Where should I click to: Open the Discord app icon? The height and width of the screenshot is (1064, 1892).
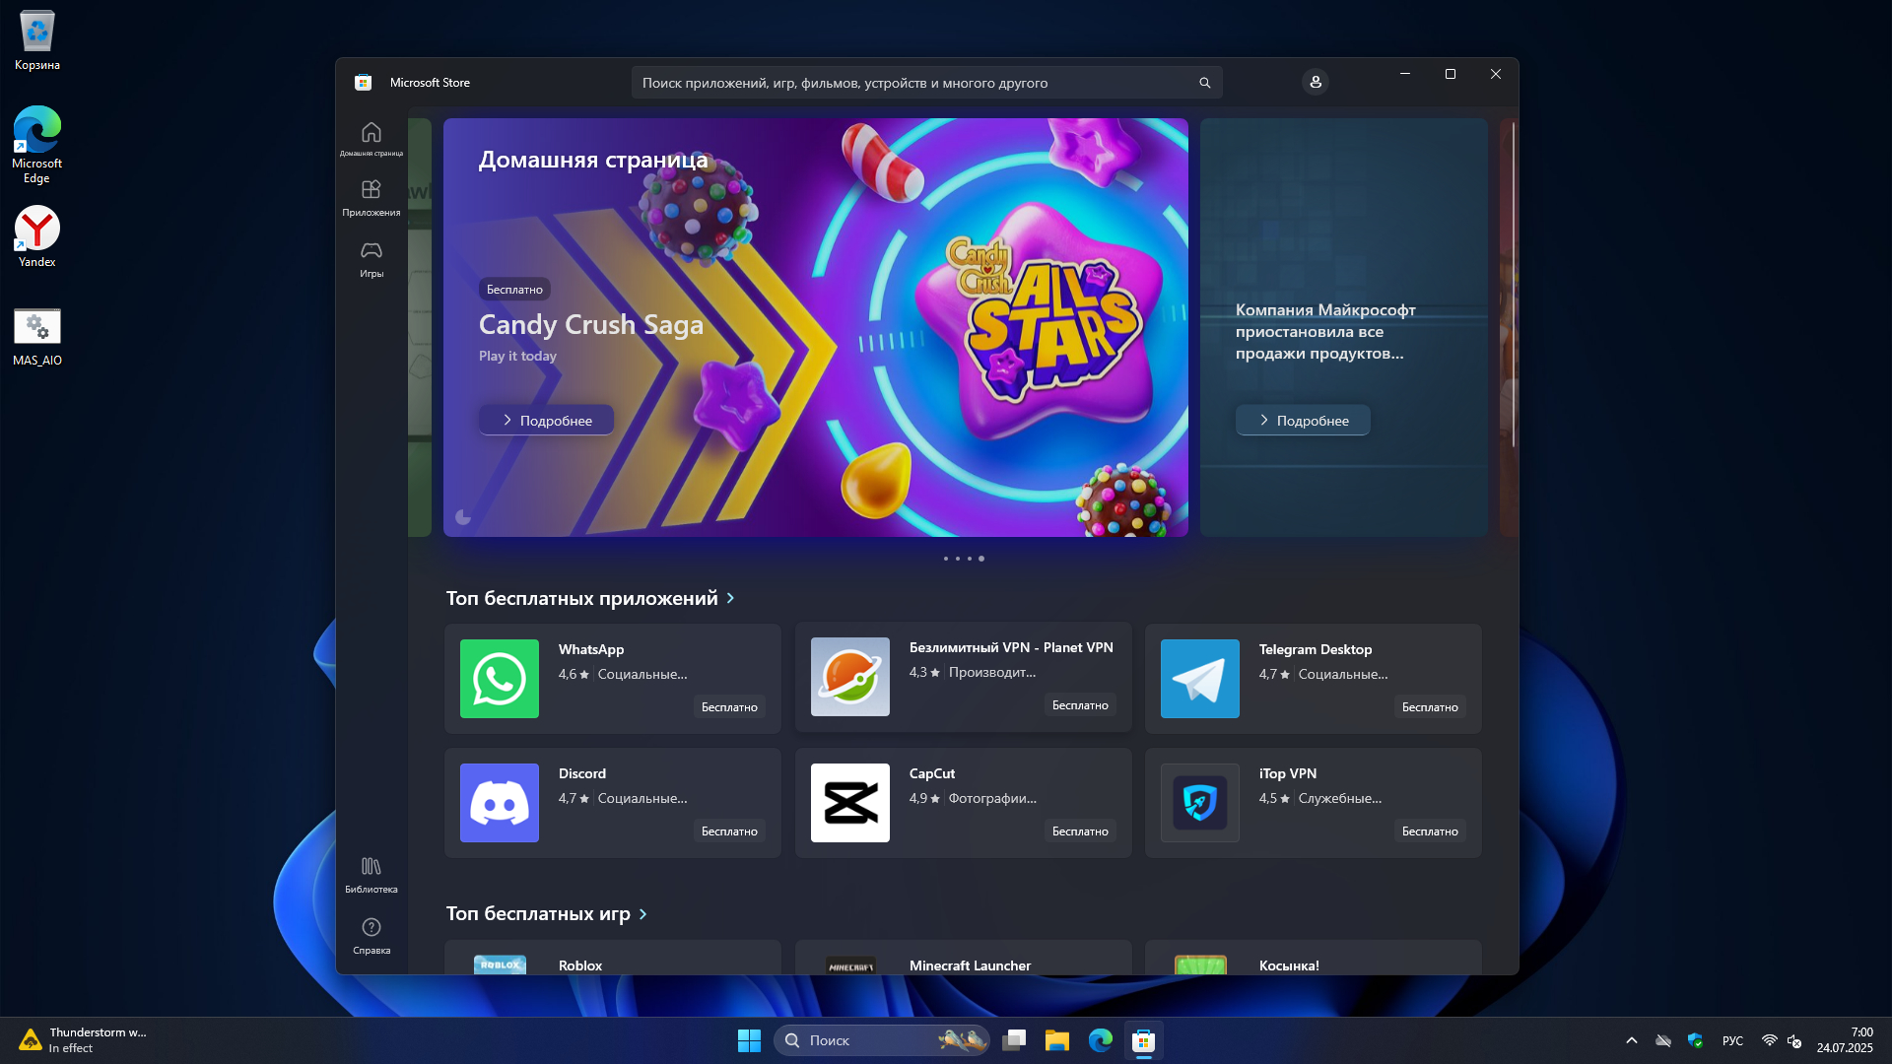(x=499, y=802)
